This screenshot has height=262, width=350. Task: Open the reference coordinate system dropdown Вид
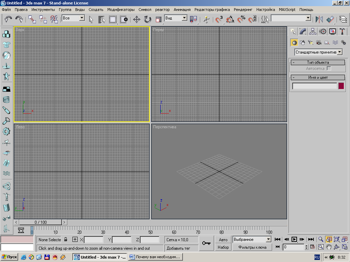tap(184, 18)
